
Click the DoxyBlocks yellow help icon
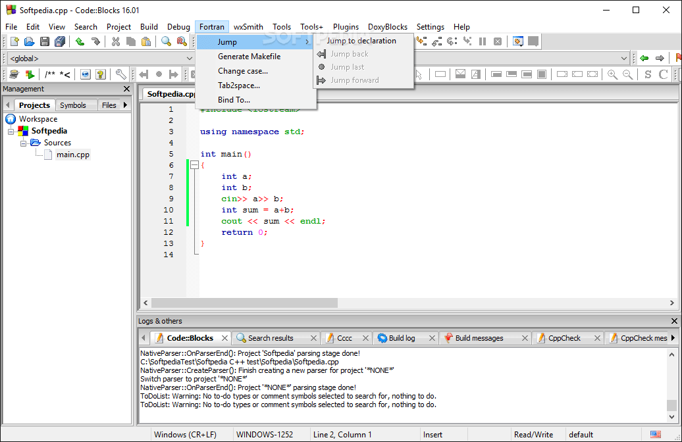[x=101, y=74]
